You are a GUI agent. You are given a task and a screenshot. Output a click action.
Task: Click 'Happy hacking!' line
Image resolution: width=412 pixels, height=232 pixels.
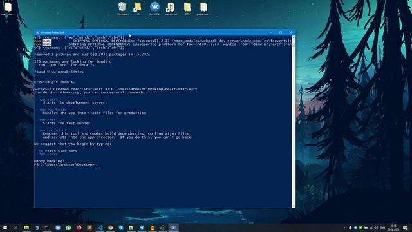pyautogui.click(x=49, y=161)
